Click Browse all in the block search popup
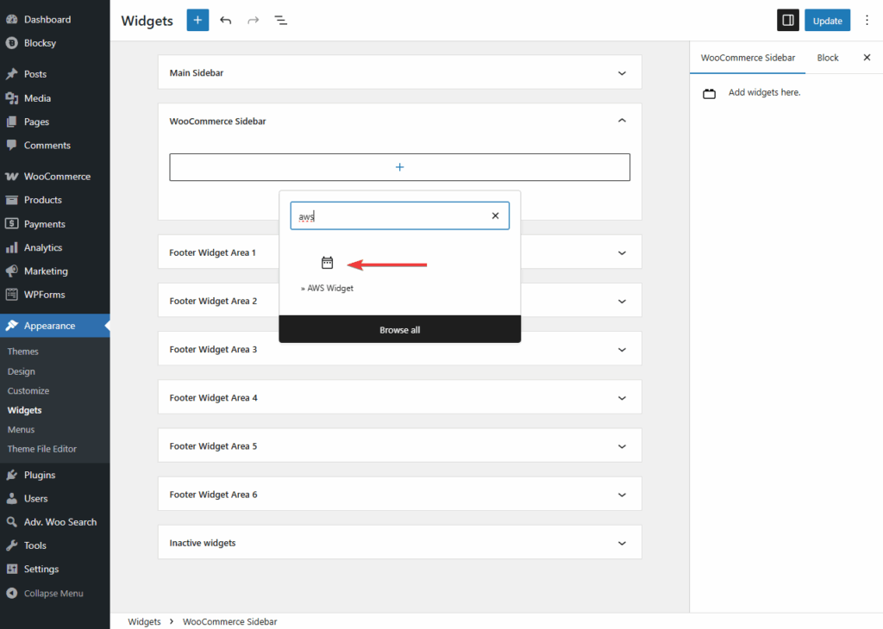The width and height of the screenshot is (883, 629). coord(399,329)
